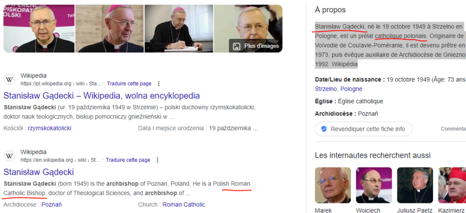Screen dimensions: 466x213
Task: Open the English Wikipedia result's three-dot menu
Action: 157,160
